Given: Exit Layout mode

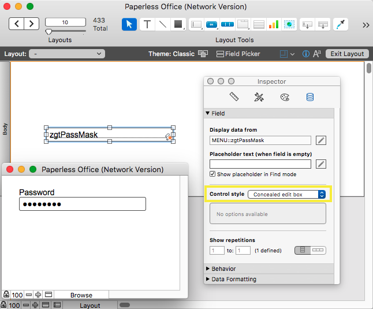Looking at the screenshot, I should point(347,54).
